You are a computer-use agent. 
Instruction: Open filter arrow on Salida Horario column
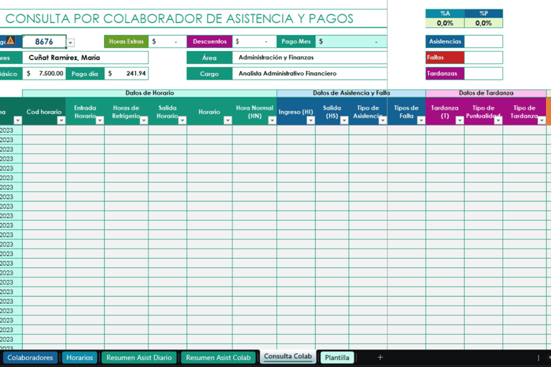pyautogui.click(x=182, y=120)
